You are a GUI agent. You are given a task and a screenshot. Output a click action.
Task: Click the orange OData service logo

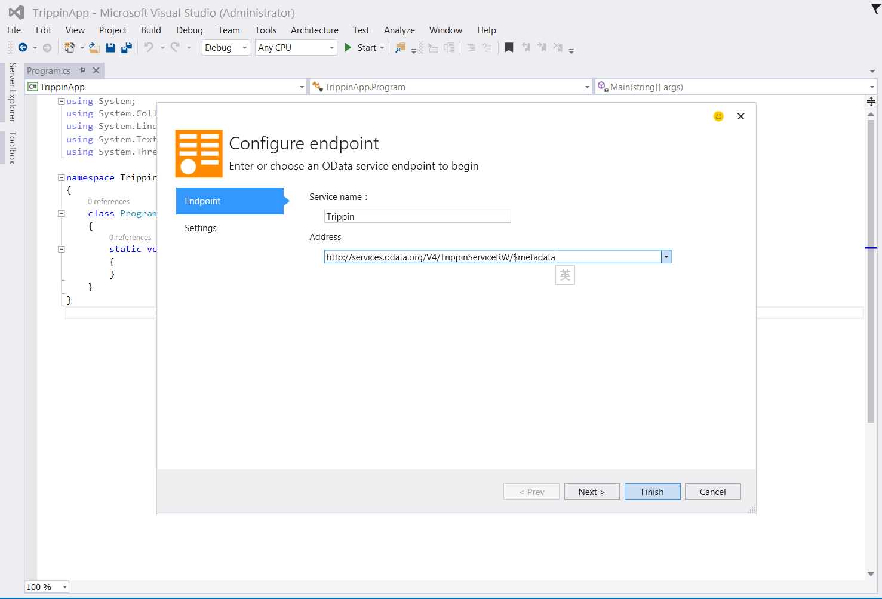click(199, 153)
